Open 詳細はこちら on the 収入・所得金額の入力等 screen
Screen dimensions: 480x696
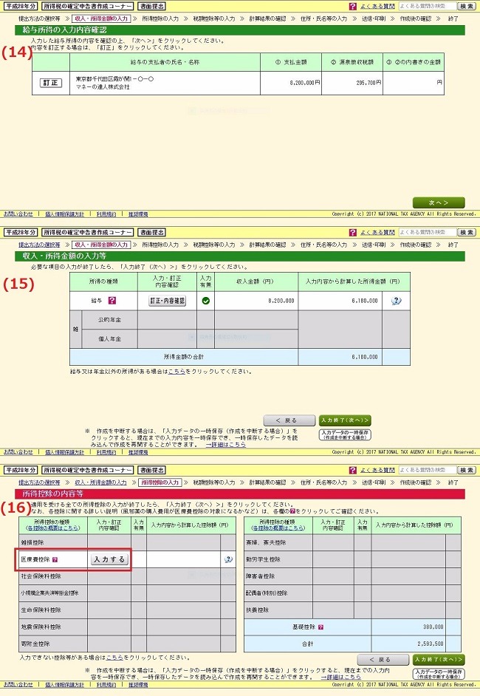(x=225, y=444)
